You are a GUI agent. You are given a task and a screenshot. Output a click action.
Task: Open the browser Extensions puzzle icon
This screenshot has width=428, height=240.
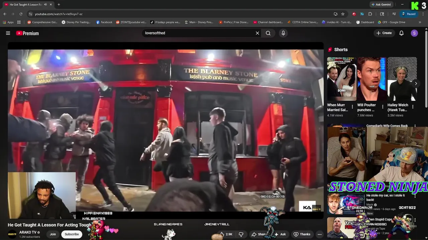pos(370,14)
